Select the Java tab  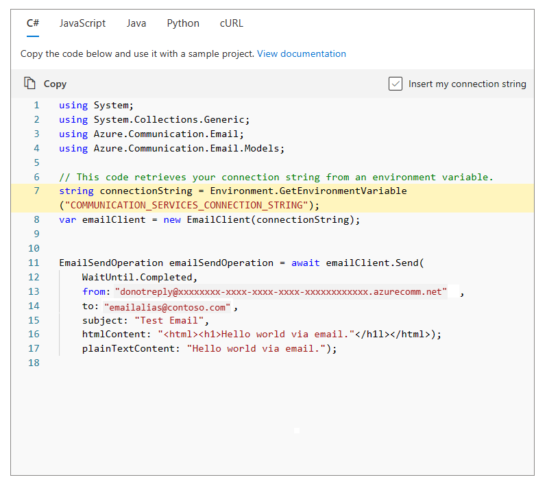point(136,23)
